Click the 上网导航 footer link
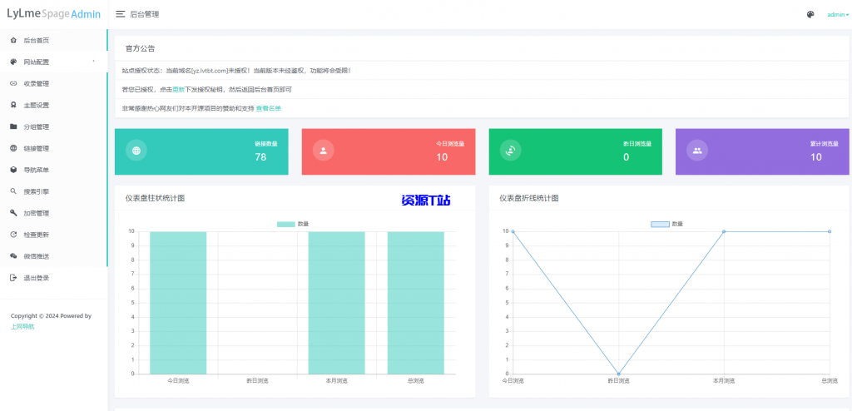 click(22, 327)
